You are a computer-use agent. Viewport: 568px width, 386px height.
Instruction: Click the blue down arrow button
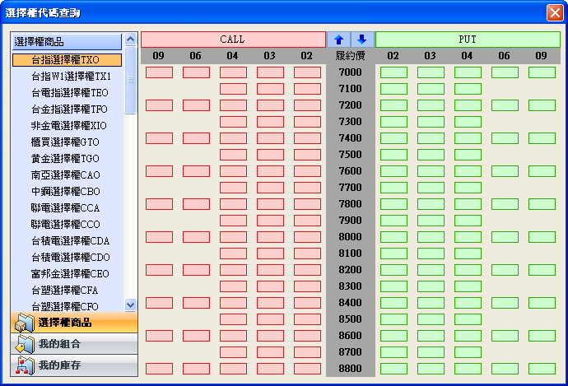pyautogui.click(x=361, y=40)
